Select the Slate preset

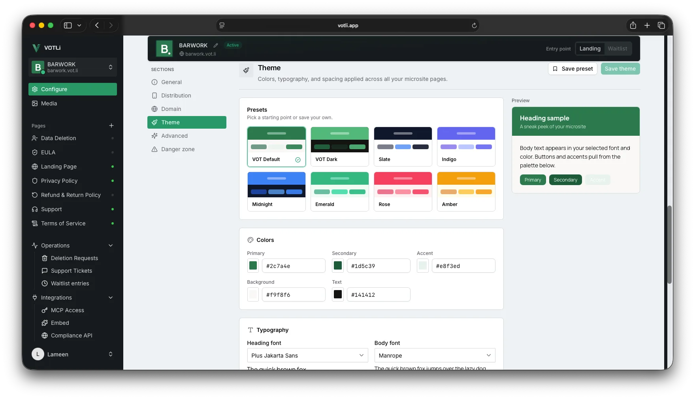403,147
